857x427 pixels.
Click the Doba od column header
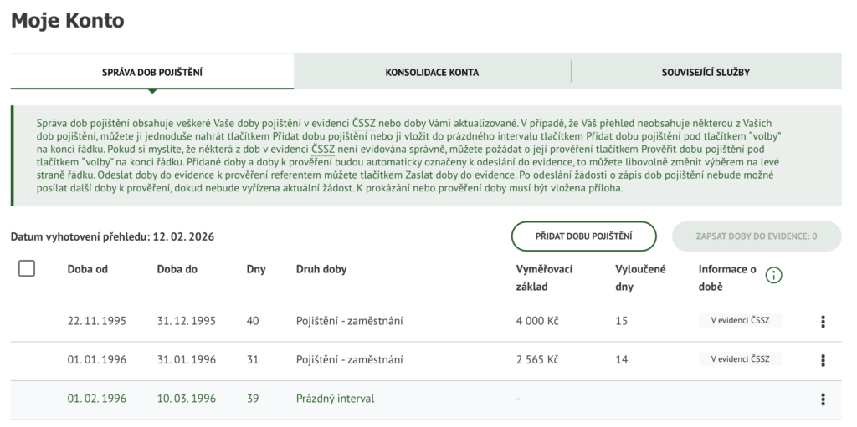(x=88, y=269)
